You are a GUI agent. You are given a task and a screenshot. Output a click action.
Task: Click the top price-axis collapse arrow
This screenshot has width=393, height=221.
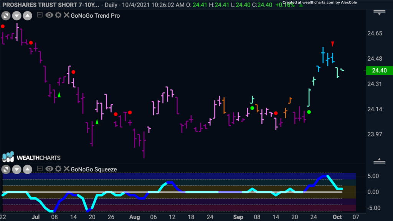click(x=379, y=13)
